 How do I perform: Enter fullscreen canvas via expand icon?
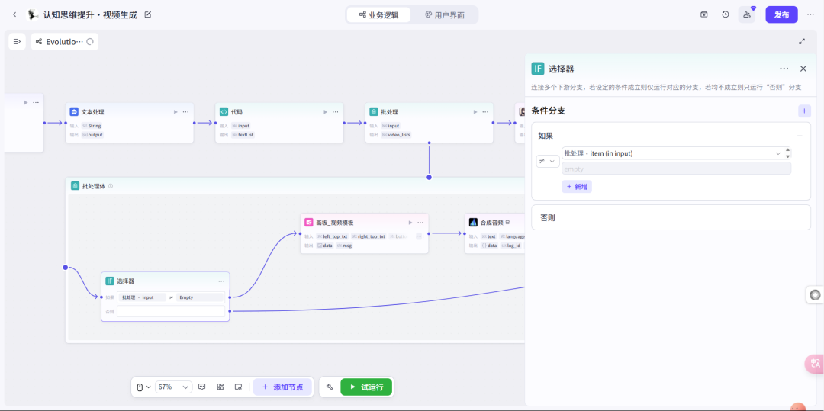(x=802, y=41)
